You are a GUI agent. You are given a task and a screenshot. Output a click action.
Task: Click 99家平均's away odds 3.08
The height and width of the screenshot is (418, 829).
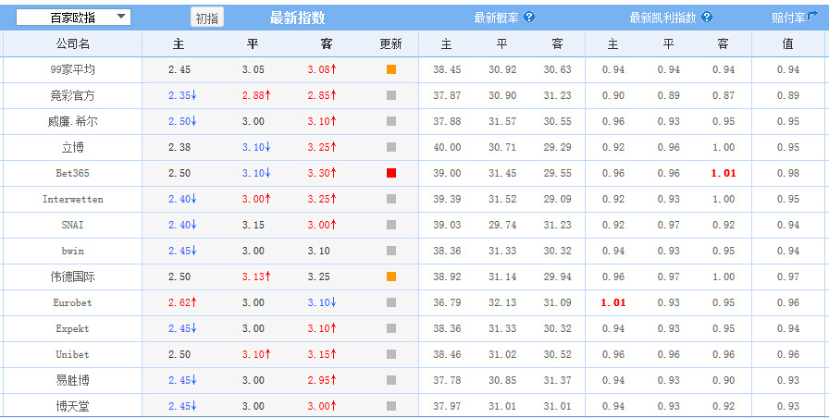point(319,69)
